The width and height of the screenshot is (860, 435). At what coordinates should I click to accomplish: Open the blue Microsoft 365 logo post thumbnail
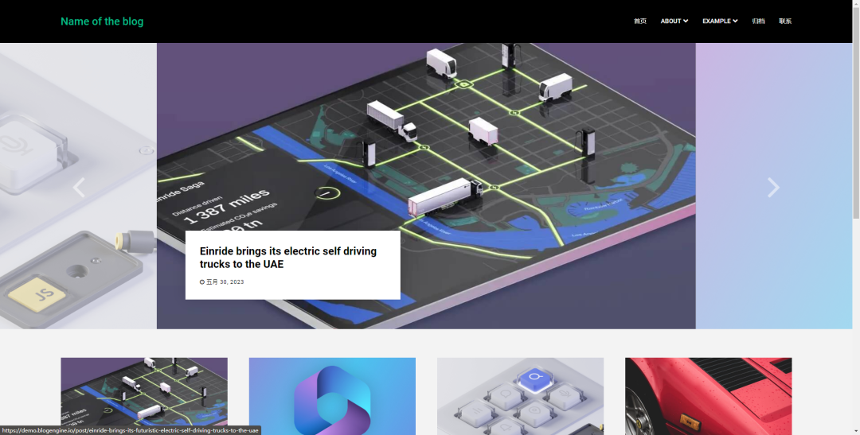332,396
